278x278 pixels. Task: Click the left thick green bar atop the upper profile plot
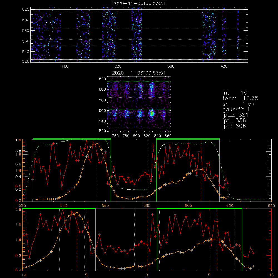coord(72,139)
